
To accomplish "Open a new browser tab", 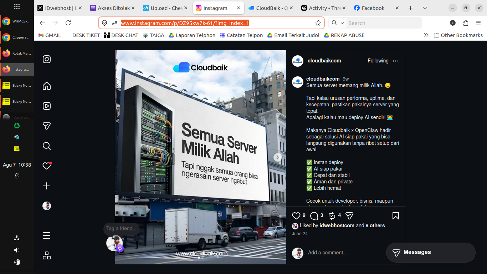I will point(410,8).
